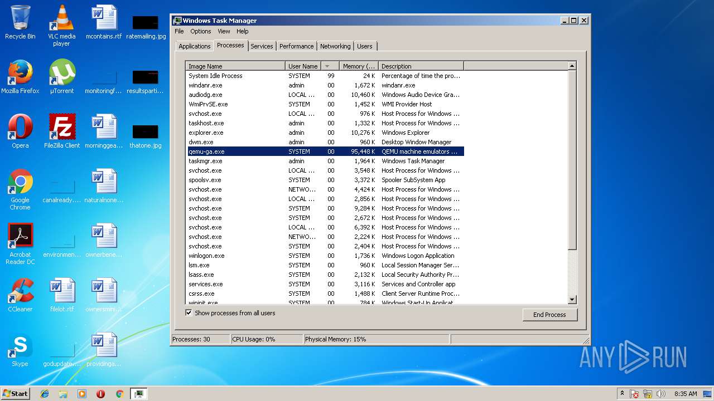Select the audiodg.exe process
The image size is (714, 401).
[x=325, y=95]
